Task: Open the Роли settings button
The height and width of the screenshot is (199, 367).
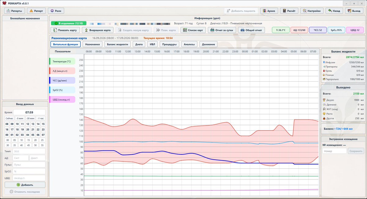Action: click(56, 11)
